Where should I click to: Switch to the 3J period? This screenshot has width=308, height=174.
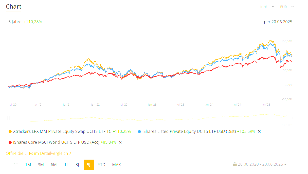tap(77, 165)
